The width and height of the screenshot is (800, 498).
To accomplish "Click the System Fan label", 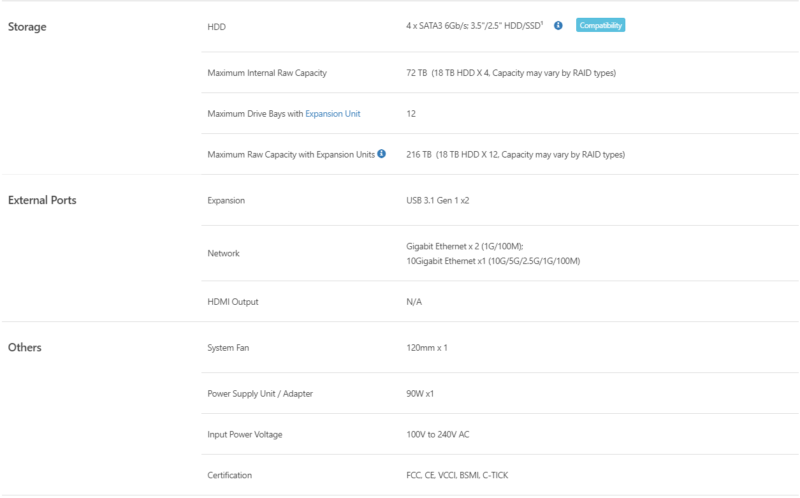I will (x=228, y=348).
